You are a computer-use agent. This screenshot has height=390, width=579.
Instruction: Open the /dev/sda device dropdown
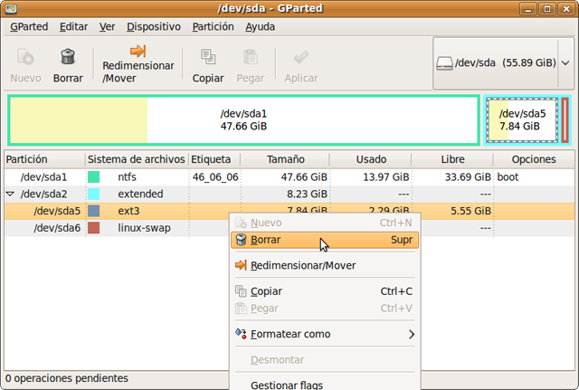coord(502,62)
